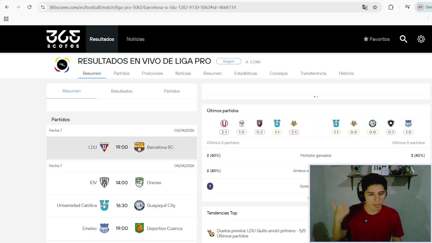Open Universidad Católica vs Guayaquil City match

(x=122, y=206)
